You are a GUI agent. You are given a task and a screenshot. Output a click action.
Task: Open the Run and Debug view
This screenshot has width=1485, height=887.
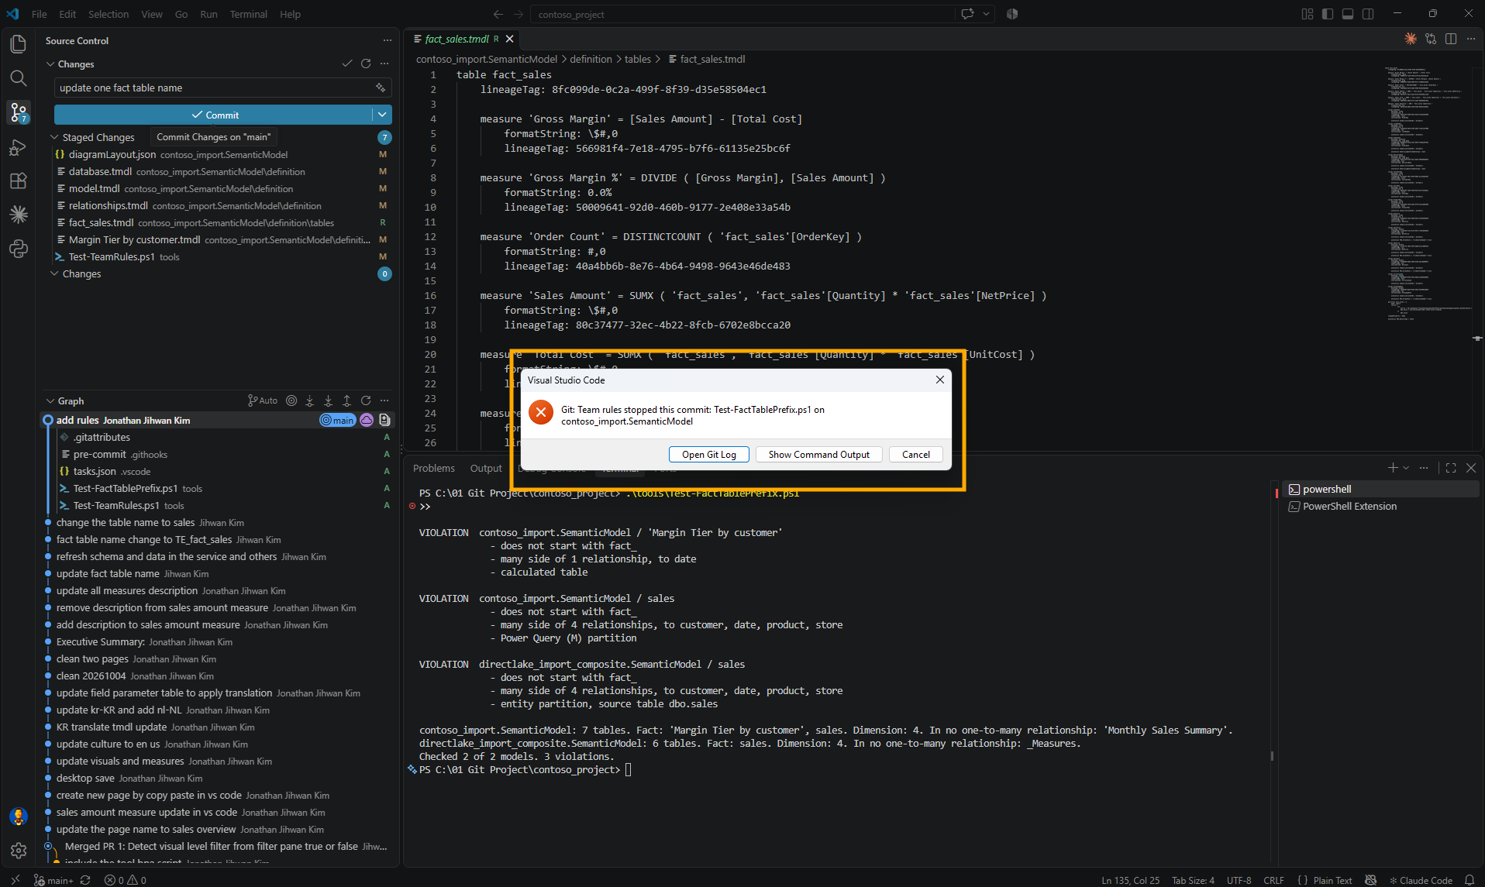point(19,147)
